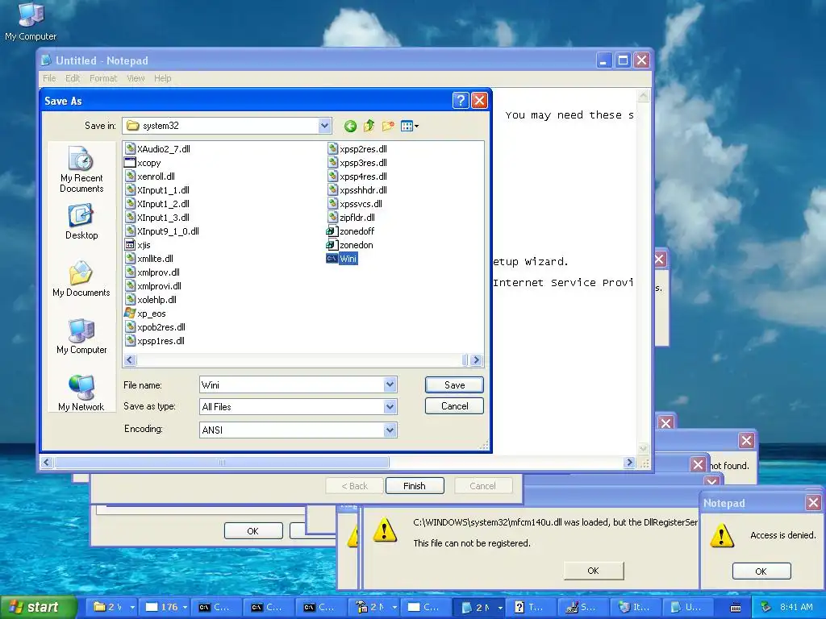The height and width of the screenshot is (619, 826).
Task: Click Finish in the setup wizard
Action: (x=415, y=486)
